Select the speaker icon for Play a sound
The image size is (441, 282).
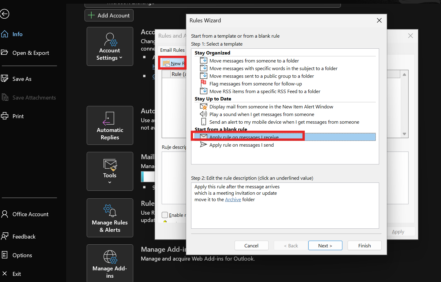click(x=203, y=114)
